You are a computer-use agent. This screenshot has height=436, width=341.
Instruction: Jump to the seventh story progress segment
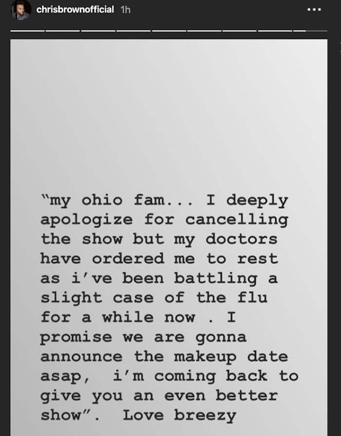(240, 31)
